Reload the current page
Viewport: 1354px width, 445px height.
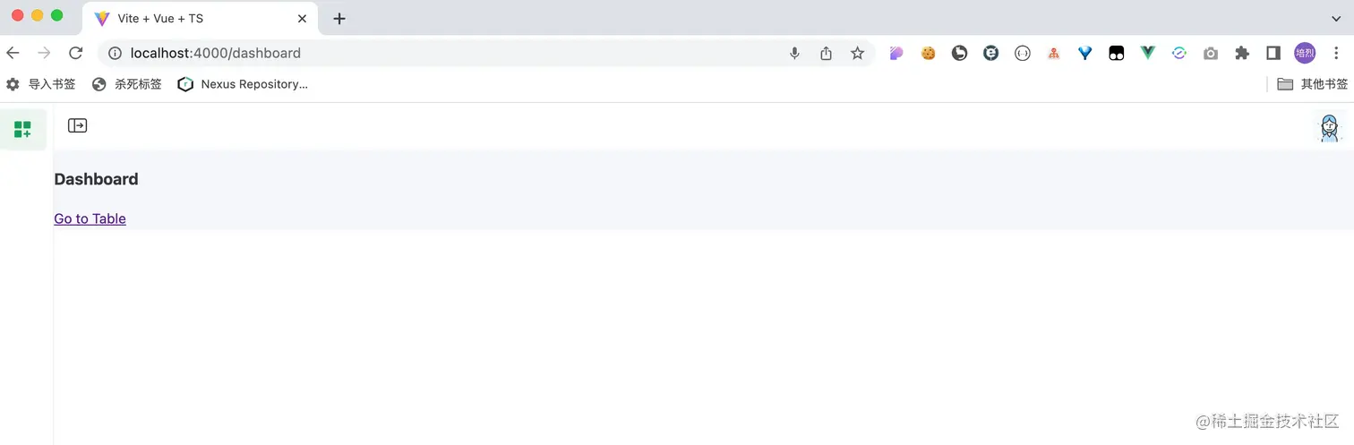[76, 53]
